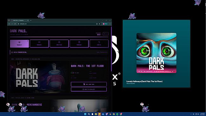Click the Dark Pals site logo heading

[x=18, y=31]
